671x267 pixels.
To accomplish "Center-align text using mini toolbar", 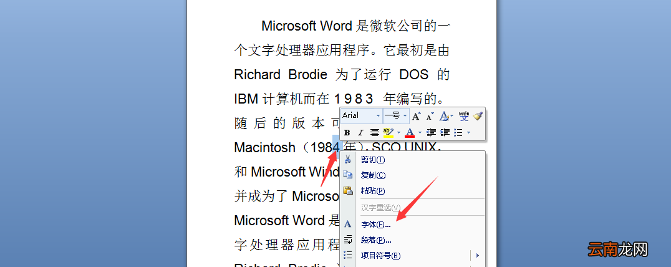I will tap(374, 133).
